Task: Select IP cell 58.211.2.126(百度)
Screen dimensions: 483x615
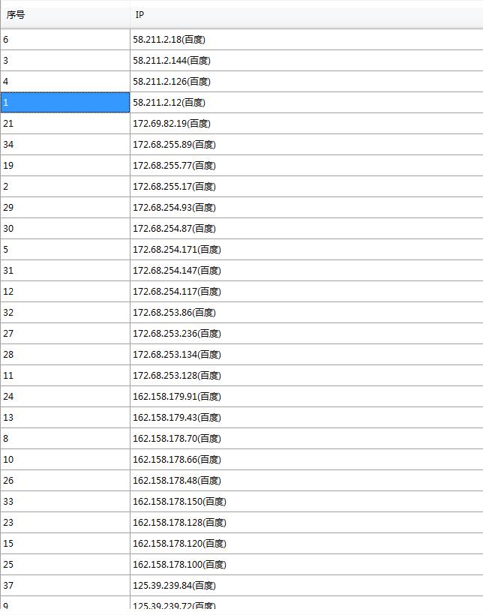Action: point(307,81)
